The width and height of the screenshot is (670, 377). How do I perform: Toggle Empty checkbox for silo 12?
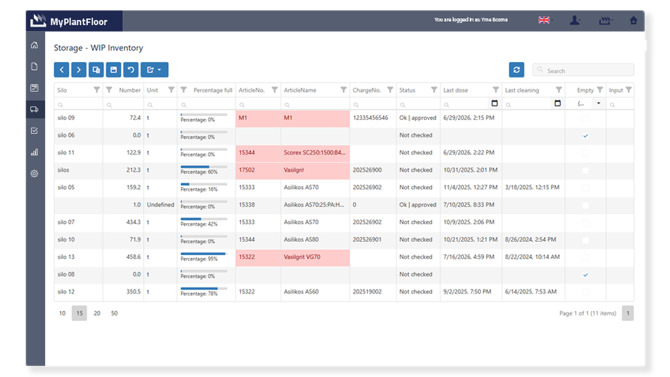tap(585, 292)
